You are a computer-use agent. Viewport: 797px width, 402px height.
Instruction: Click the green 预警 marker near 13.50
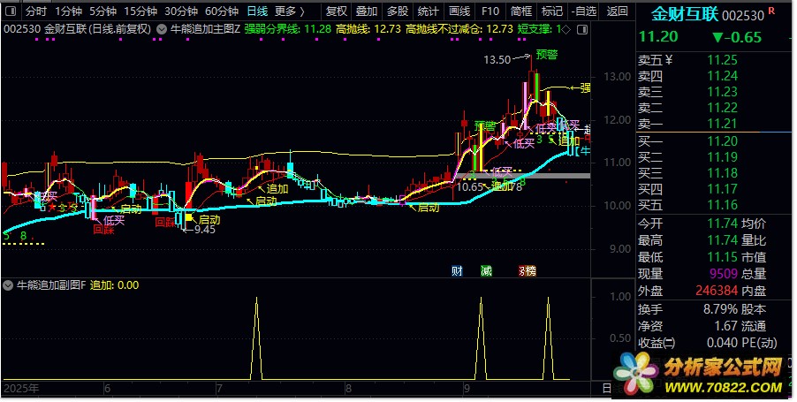pyautogui.click(x=547, y=55)
